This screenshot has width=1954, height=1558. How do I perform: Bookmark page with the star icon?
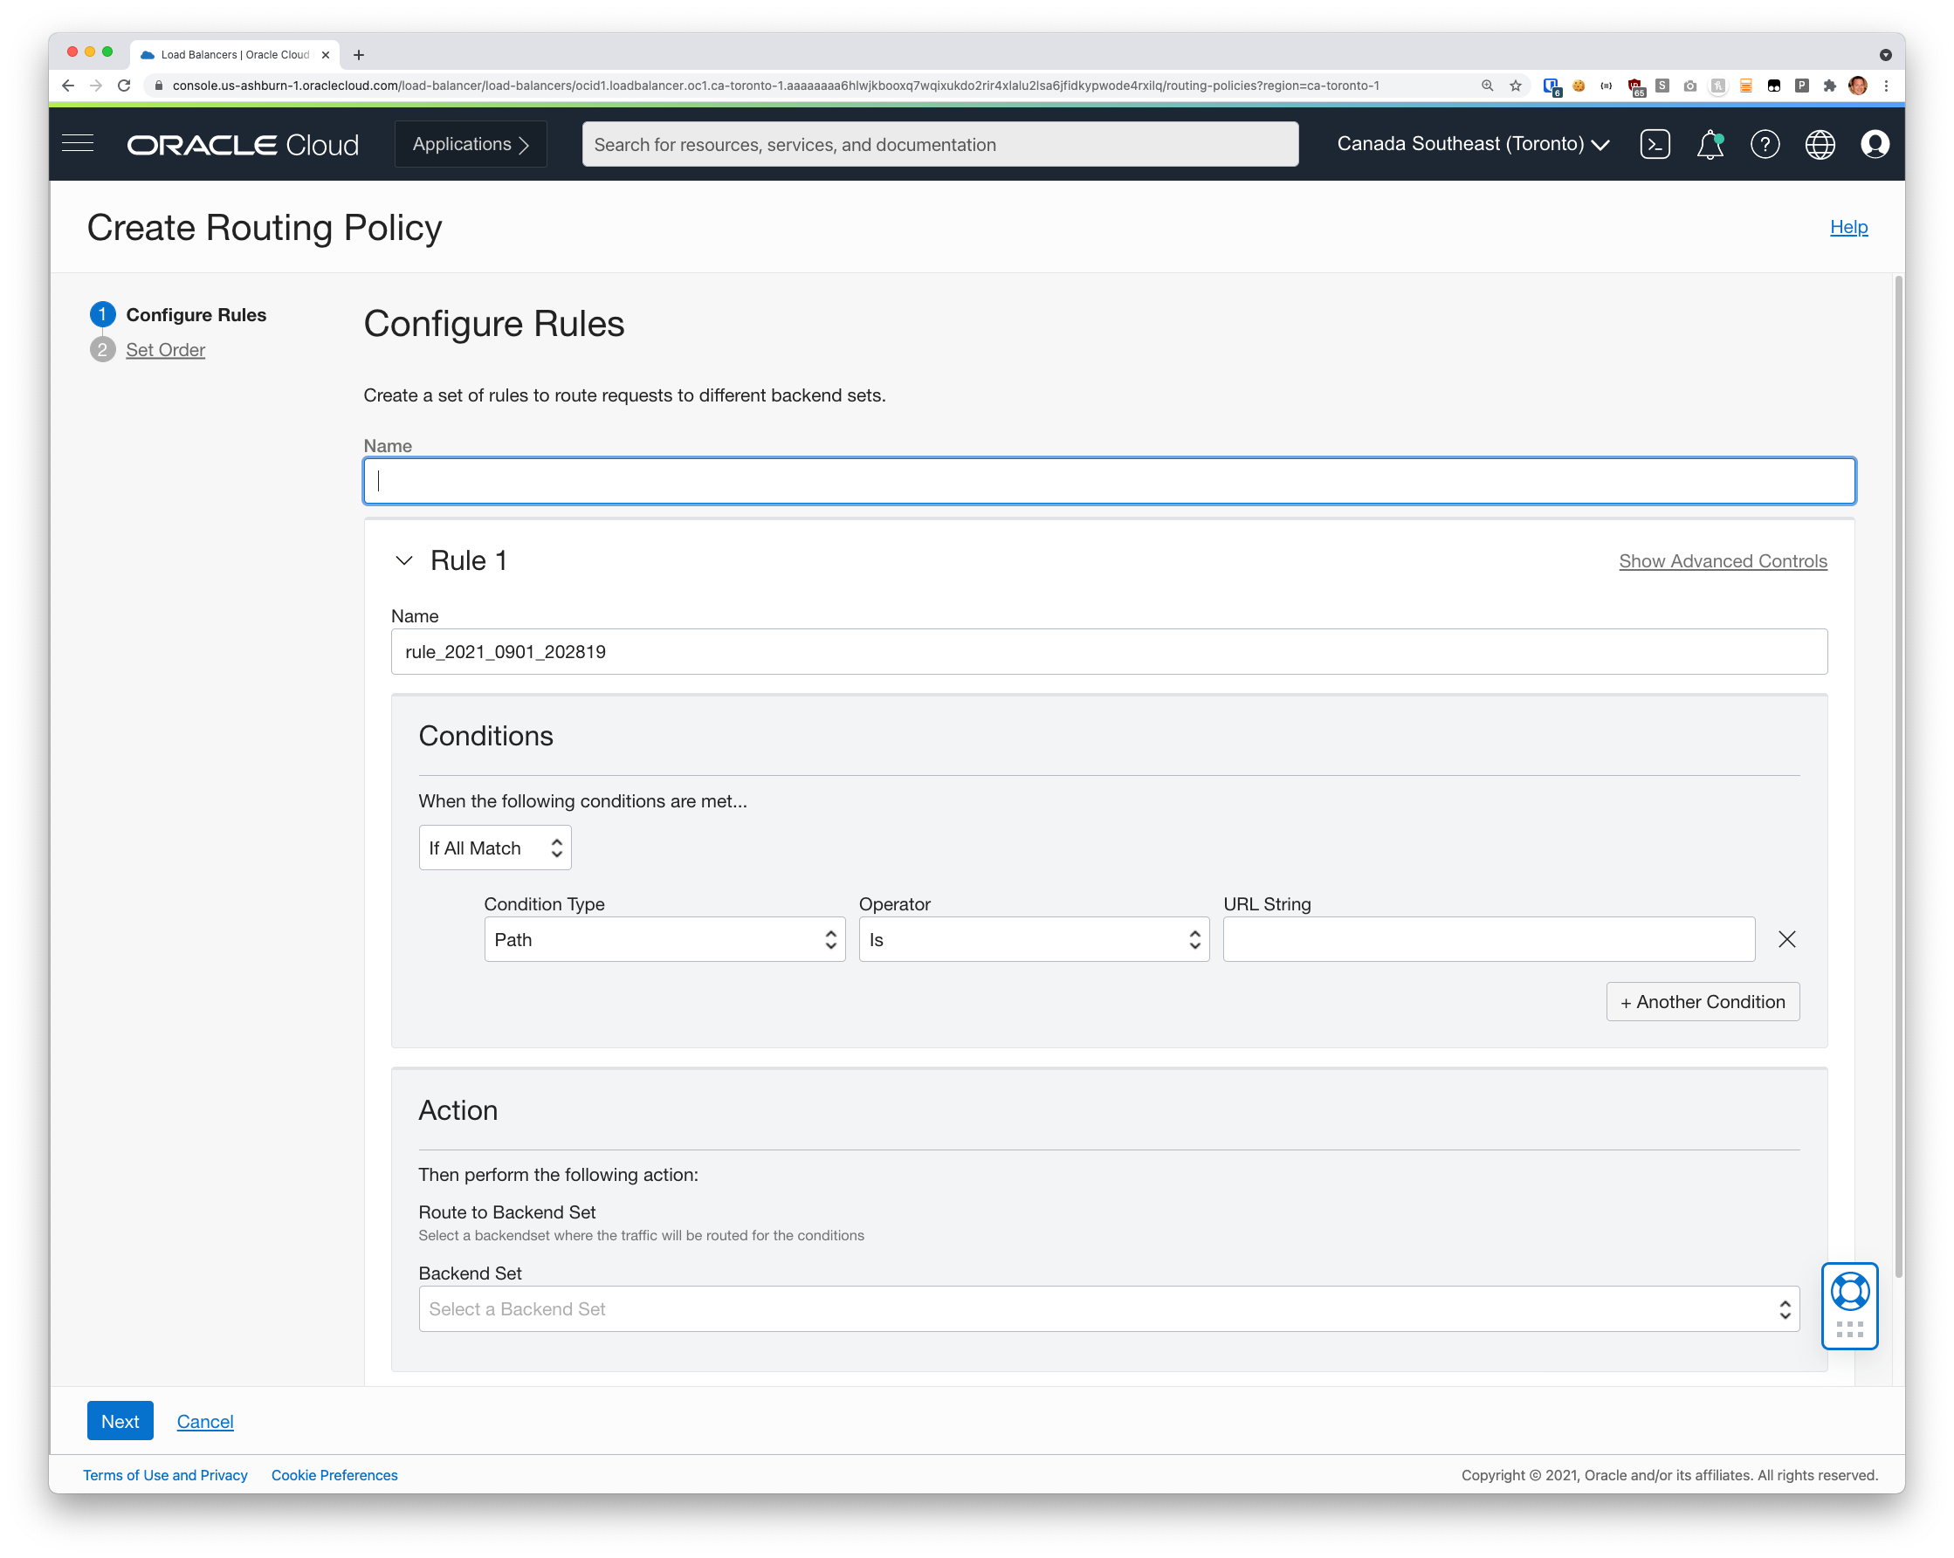(x=1516, y=86)
